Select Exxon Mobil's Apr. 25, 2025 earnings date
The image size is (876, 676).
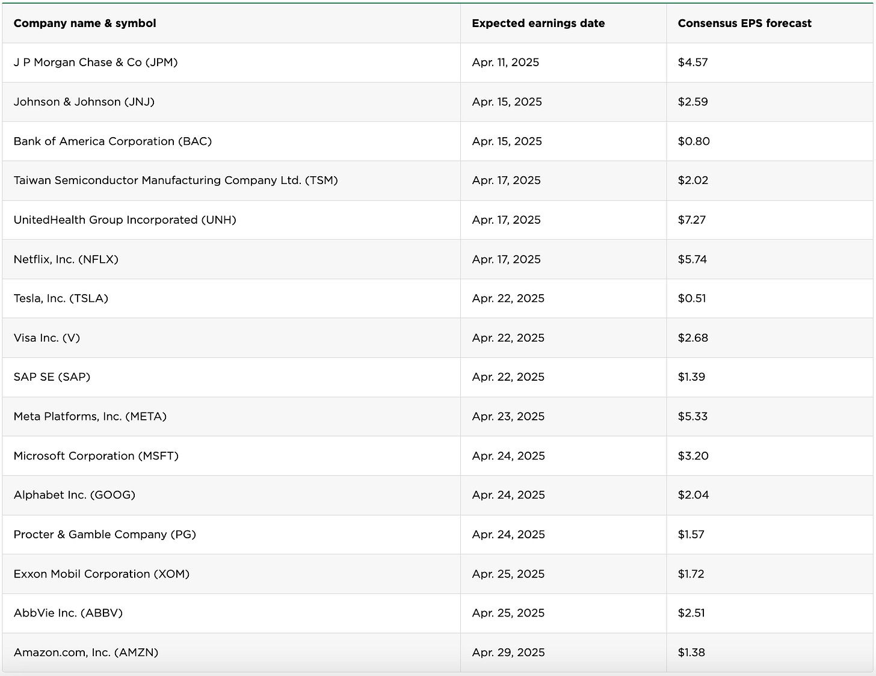pyautogui.click(x=508, y=574)
